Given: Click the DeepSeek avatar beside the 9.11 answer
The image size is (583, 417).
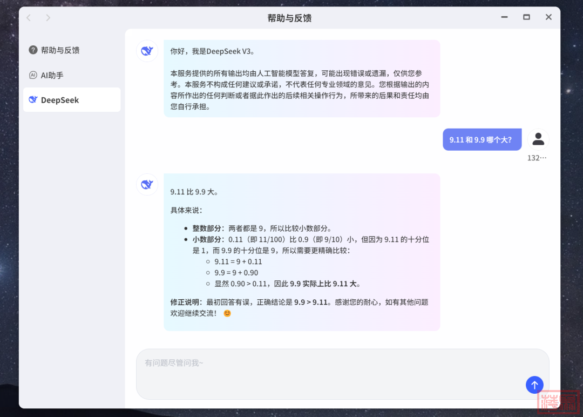Looking at the screenshot, I should tap(147, 185).
